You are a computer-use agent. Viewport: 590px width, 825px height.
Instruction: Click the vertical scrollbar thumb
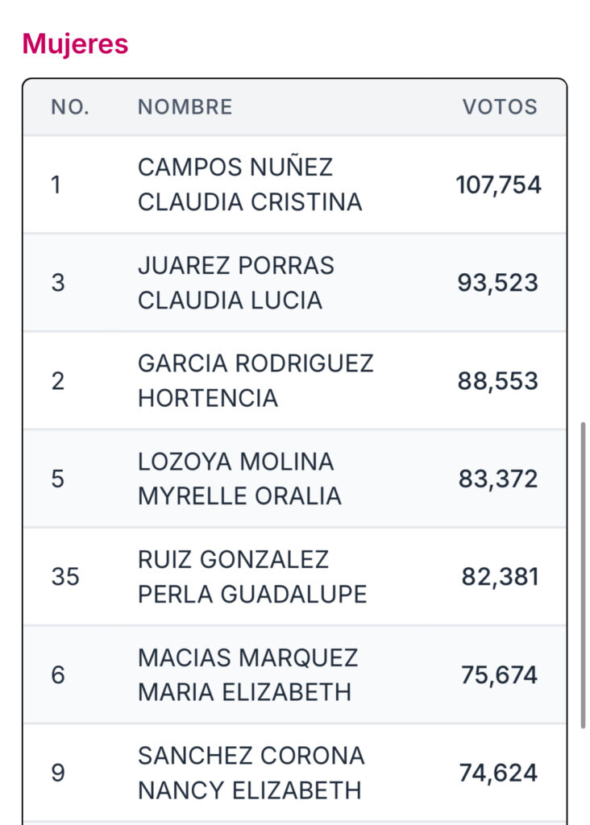click(x=583, y=575)
